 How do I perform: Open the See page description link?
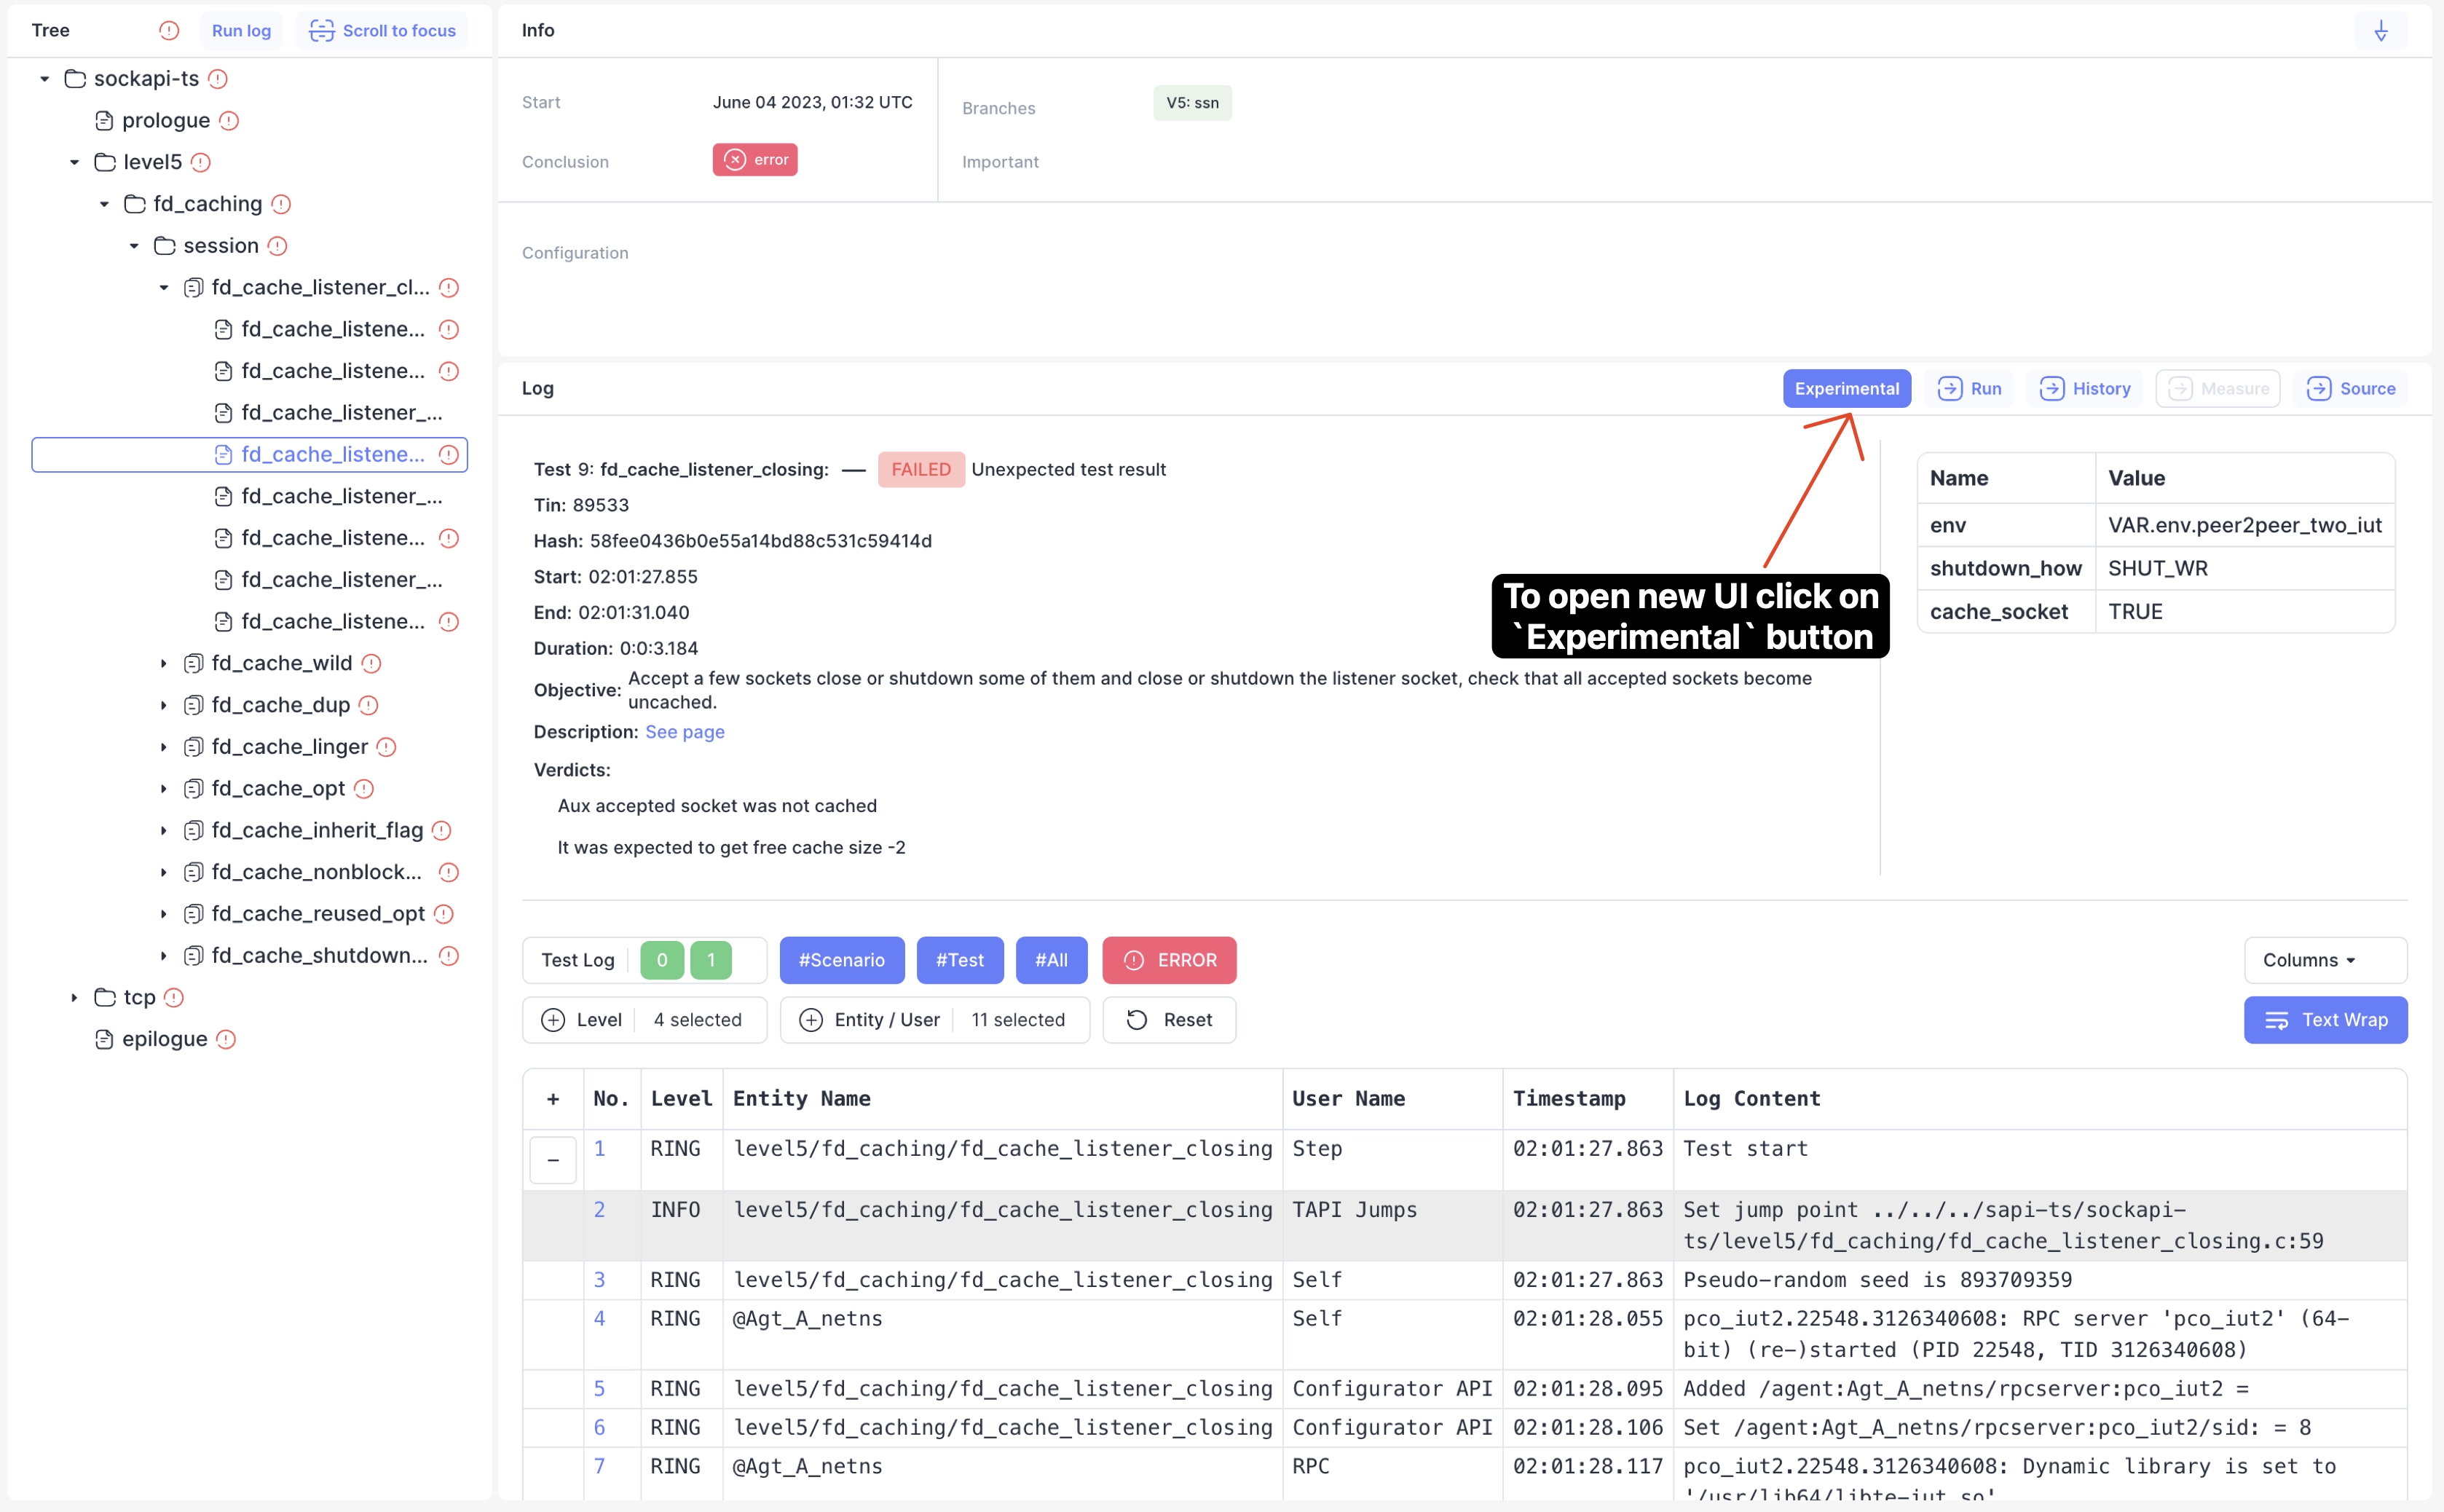coord(685,732)
